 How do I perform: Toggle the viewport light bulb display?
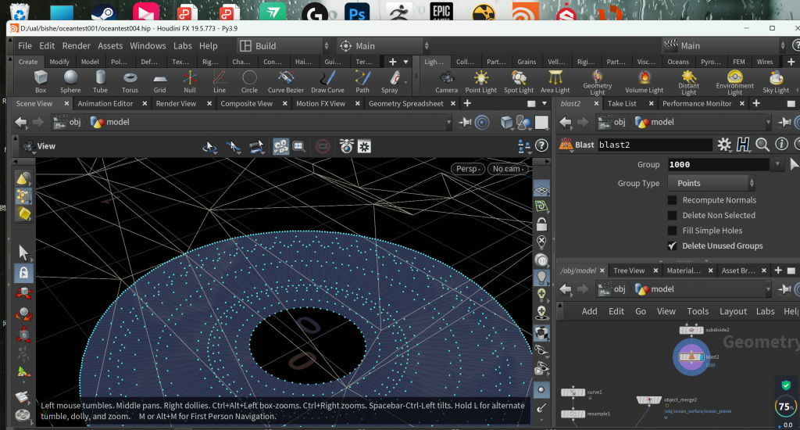click(x=541, y=278)
